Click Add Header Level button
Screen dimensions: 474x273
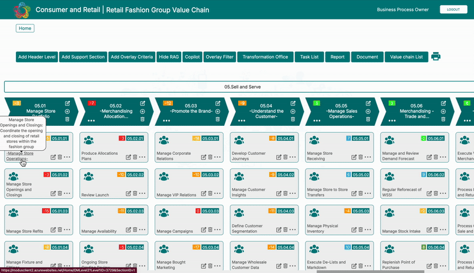[x=37, y=57]
